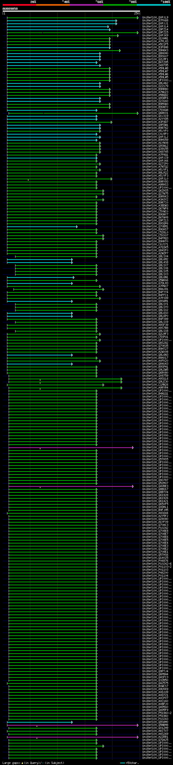This screenshot has height=765, width=173.
Task: Click the ~40% orange legend segment
Action: [53, 5]
